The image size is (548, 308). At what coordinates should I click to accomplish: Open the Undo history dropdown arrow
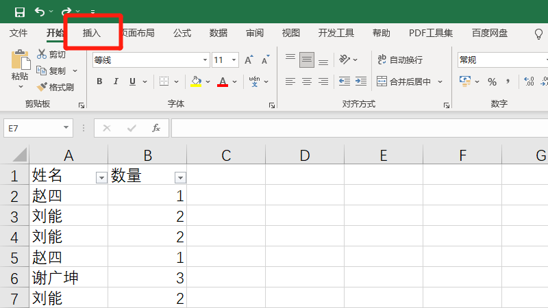click(51, 12)
